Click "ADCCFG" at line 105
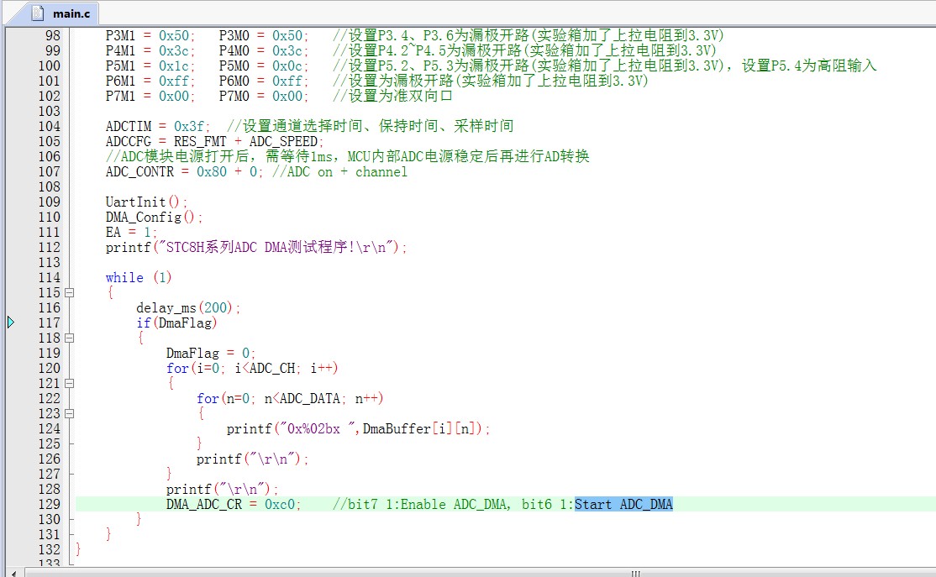The height and width of the screenshot is (577, 936). coord(129,142)
